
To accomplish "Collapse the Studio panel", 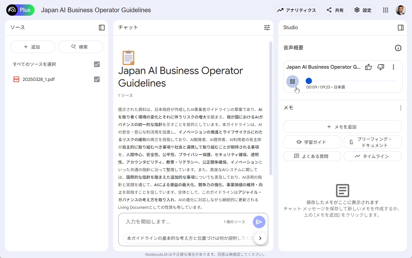I will [401, 28].
